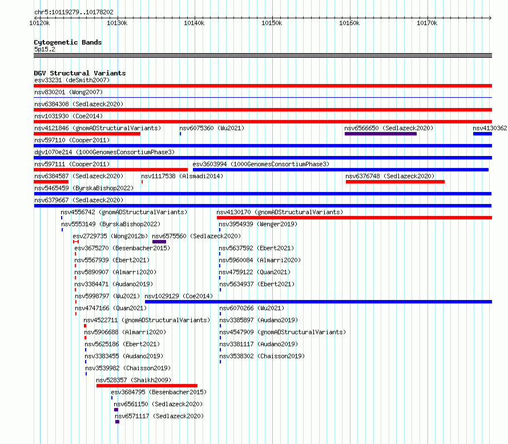Viewport: 508px width, 444px height.
Task: Click the esv33231 (deSmith2007) variant label
Action: (x=72, y=80)
